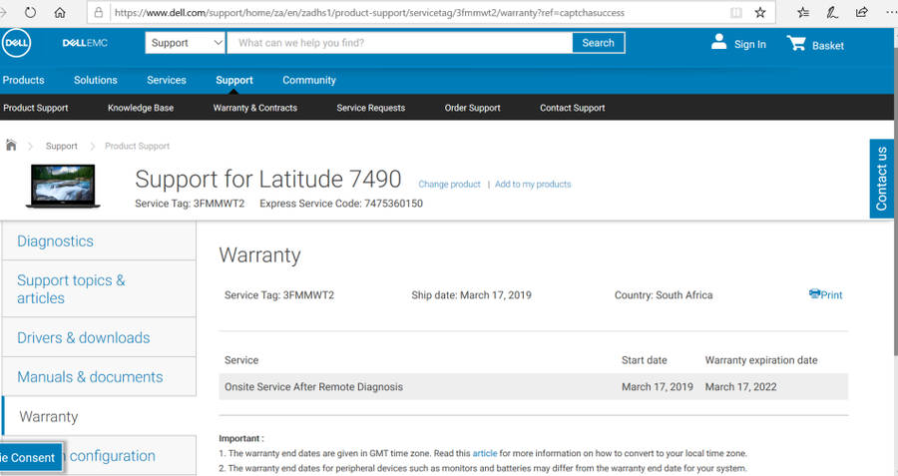Open the Contact us side tab
This screenshot has height=476, width=898.
pos(882,179)
